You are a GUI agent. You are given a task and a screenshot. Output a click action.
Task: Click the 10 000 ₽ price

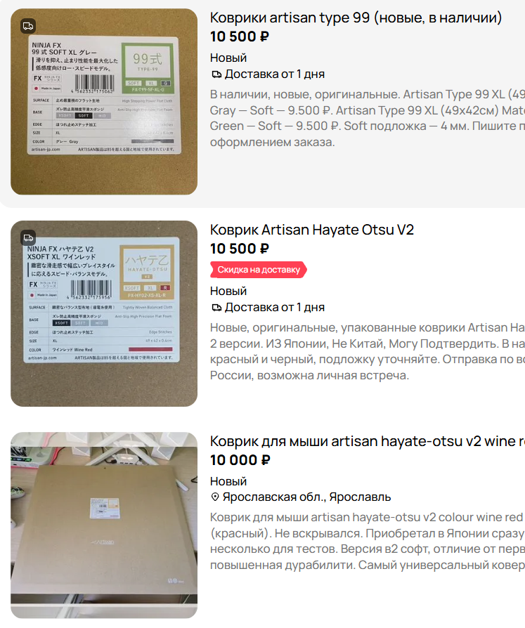coord(240,460)
